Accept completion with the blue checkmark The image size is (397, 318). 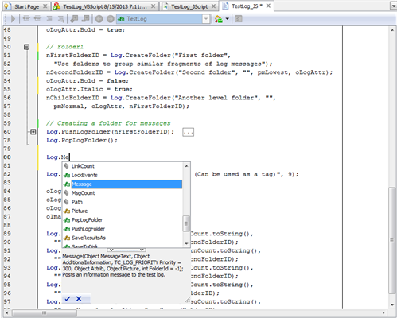click(68, 299)
